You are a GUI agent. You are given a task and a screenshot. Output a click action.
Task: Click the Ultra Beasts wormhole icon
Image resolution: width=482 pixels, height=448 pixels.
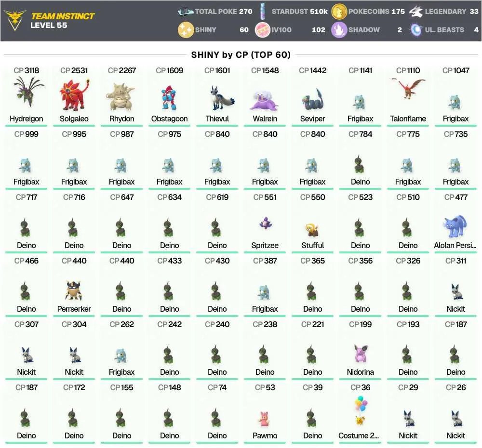[x=415, y=30]
